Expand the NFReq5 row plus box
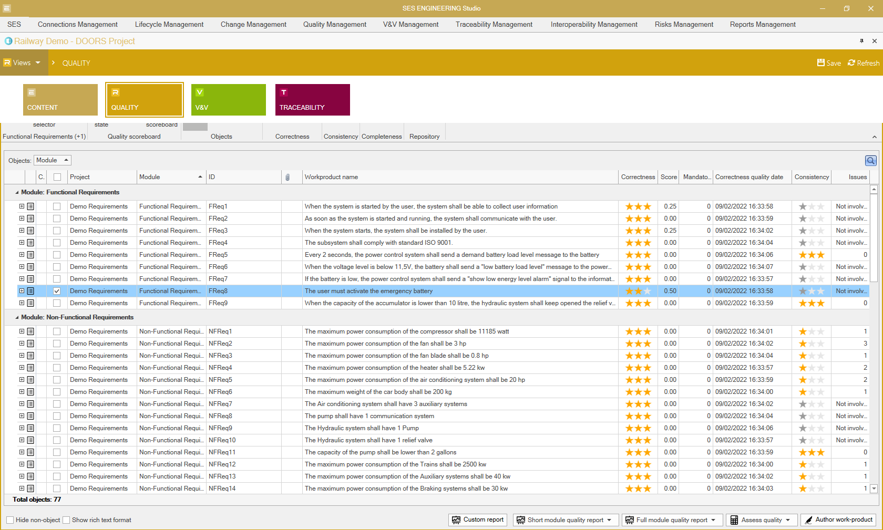This screenshot has height=530, width=883. 22,380
